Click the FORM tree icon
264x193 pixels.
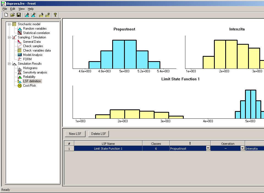[20, 59]
